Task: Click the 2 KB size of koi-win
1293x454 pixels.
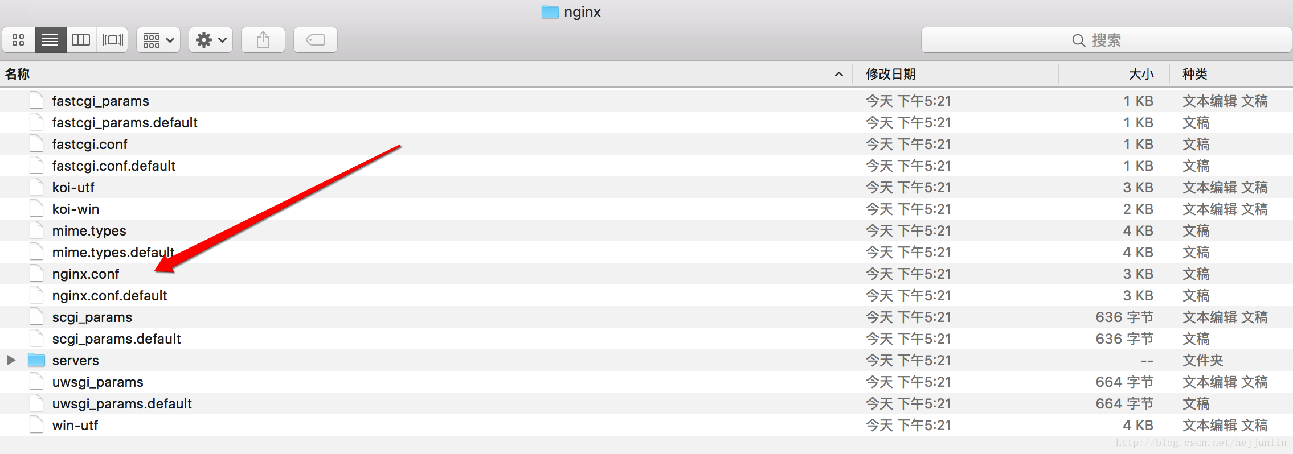Action: click(x=1138, y=209)
